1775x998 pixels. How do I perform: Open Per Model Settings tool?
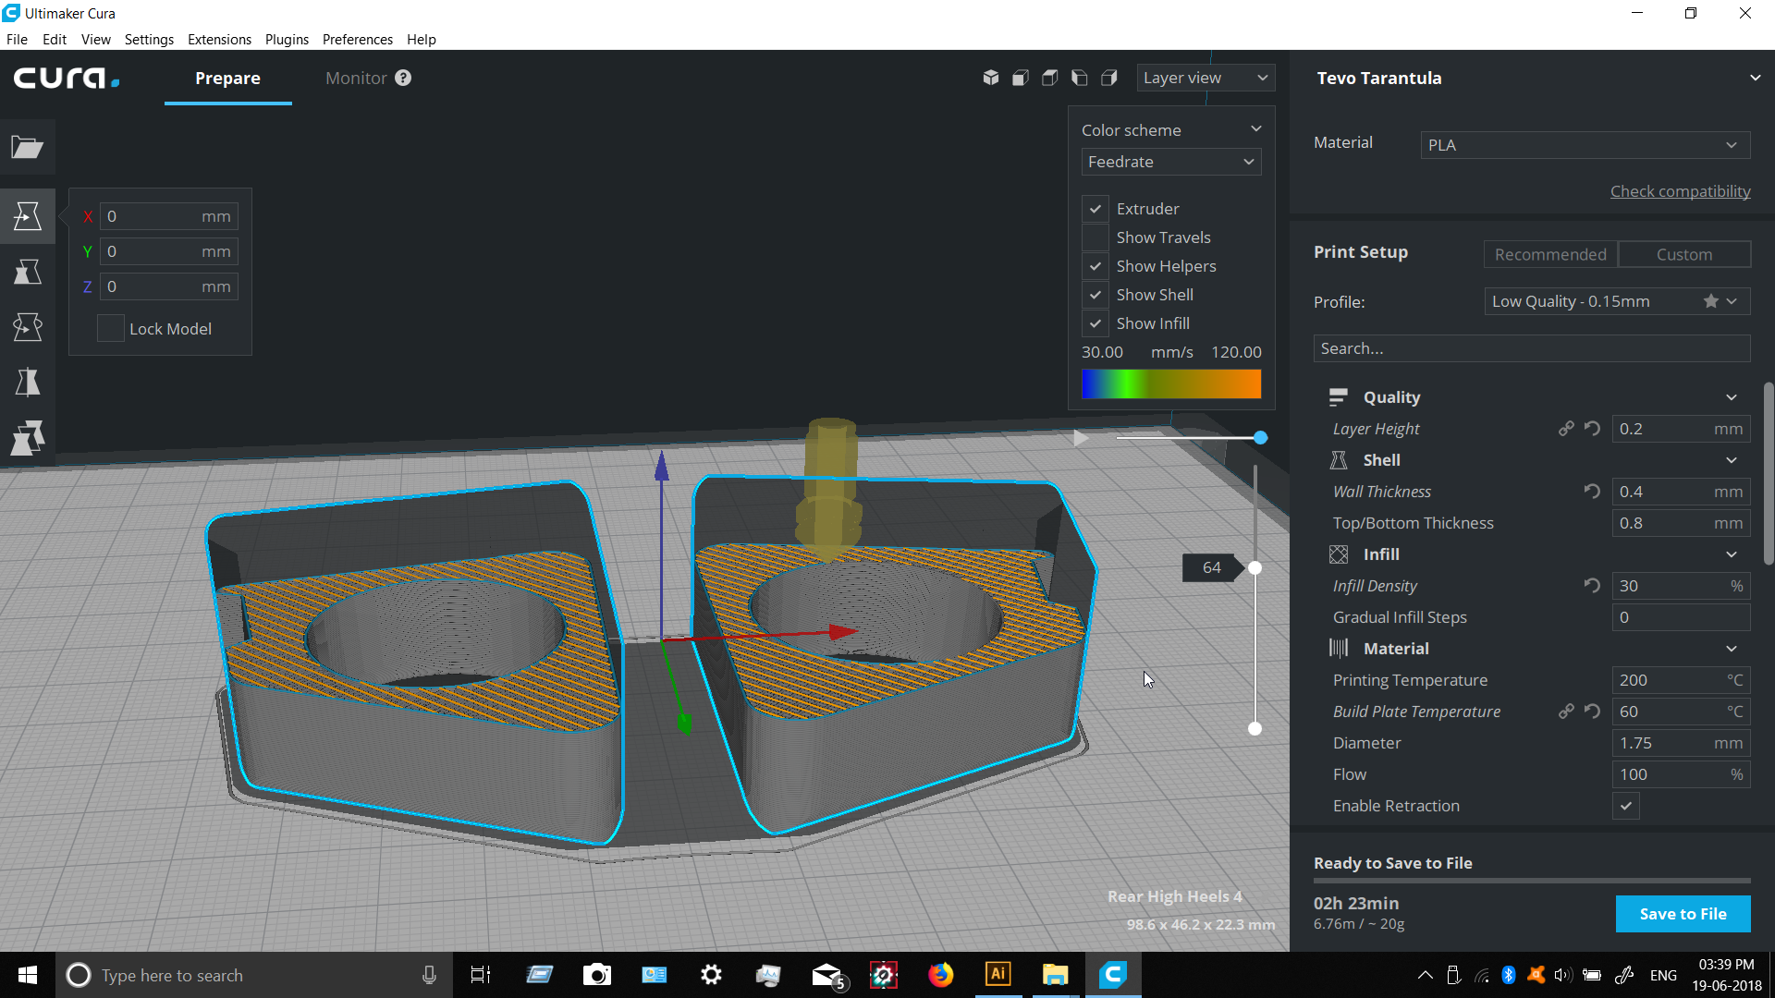tap(28, 437)
